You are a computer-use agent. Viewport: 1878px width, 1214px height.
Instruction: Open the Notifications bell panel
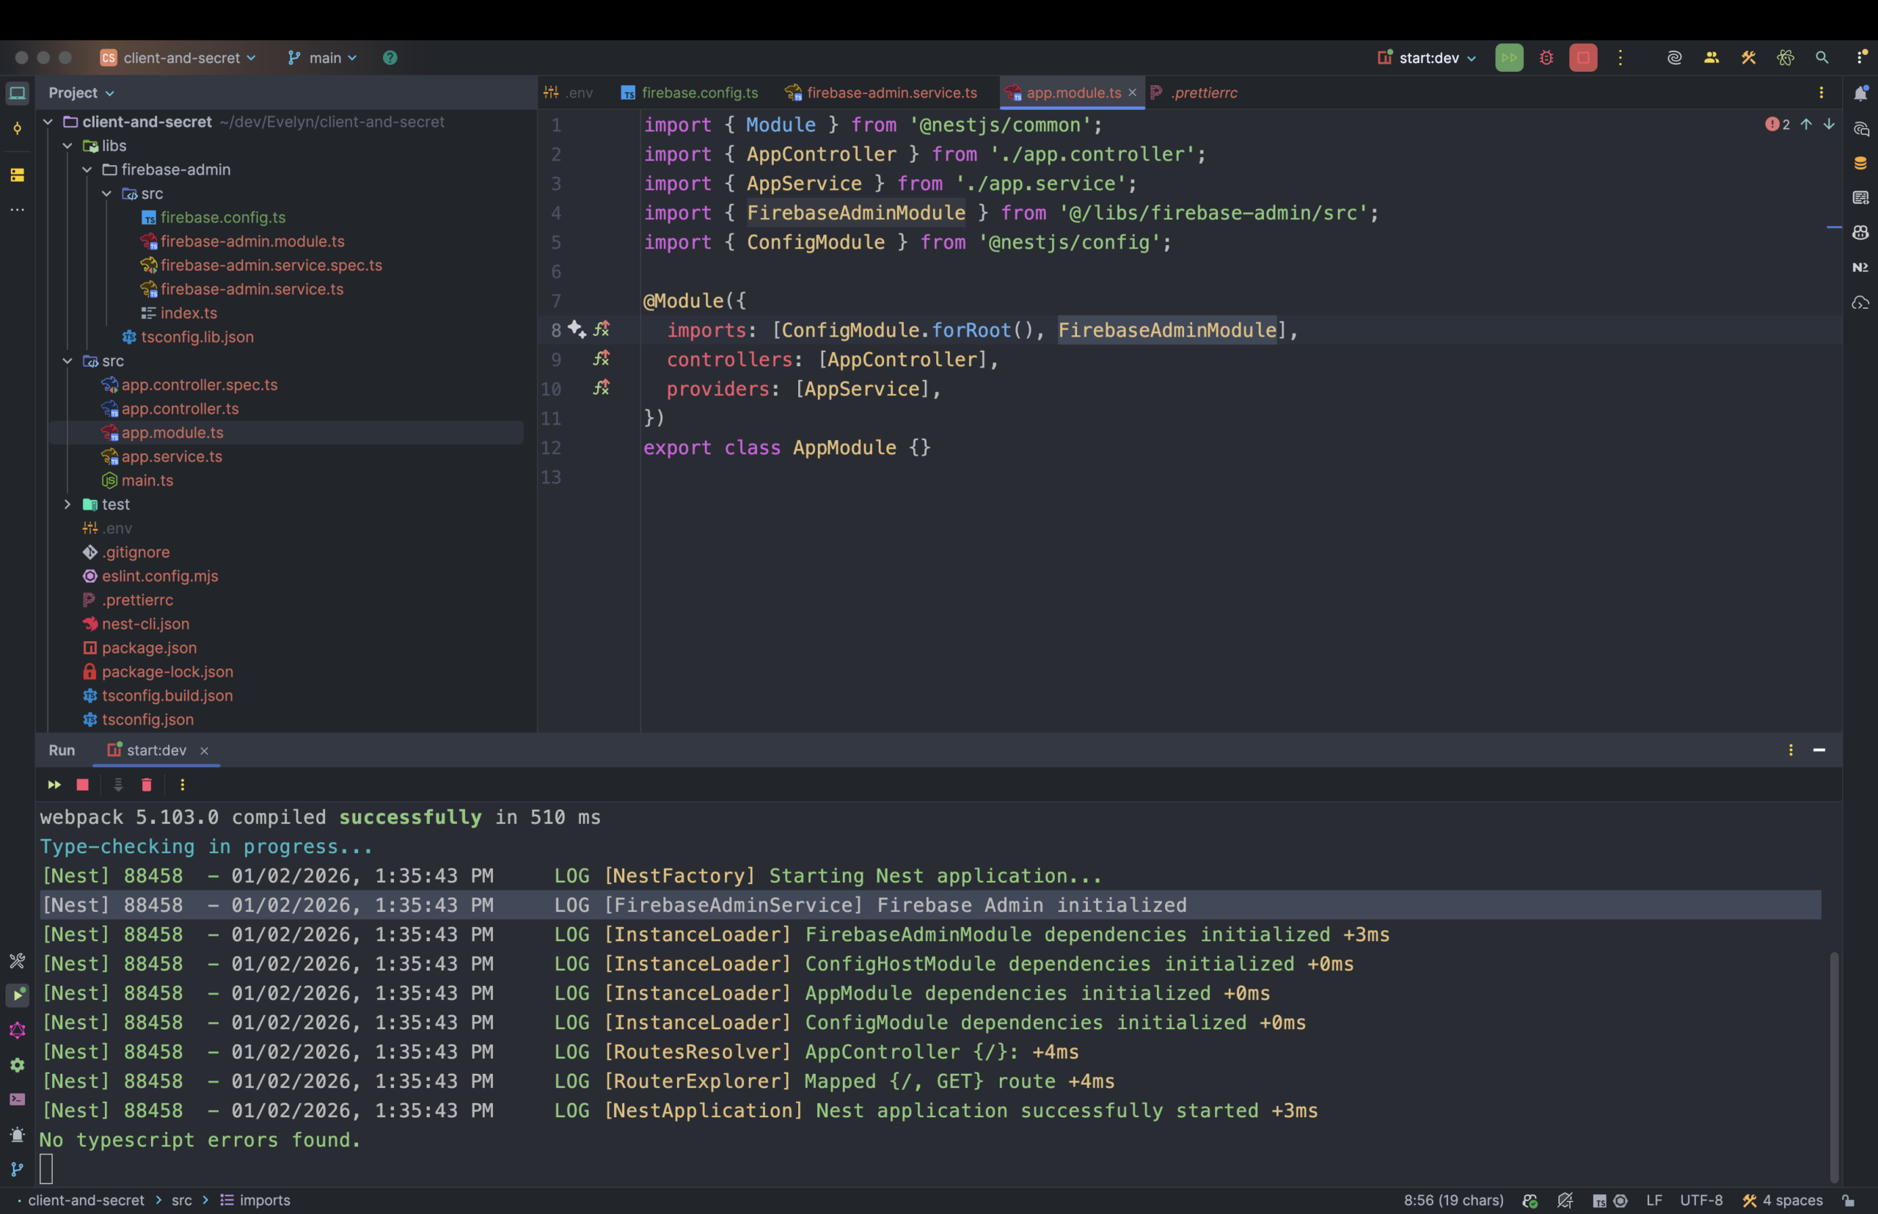[1860, 93]
